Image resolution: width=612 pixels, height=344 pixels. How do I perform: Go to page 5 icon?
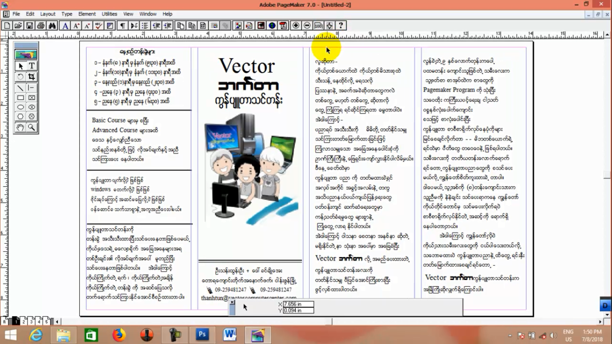point(47,321)
